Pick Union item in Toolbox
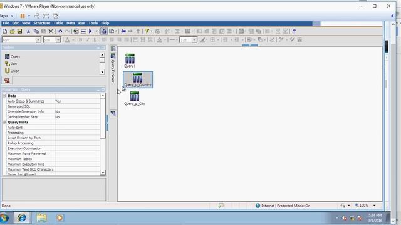This screenshot has width=401, height=225. pyautogui.click(x=12, y=71)
